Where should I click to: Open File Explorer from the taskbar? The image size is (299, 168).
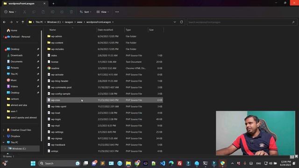(128, 163)
